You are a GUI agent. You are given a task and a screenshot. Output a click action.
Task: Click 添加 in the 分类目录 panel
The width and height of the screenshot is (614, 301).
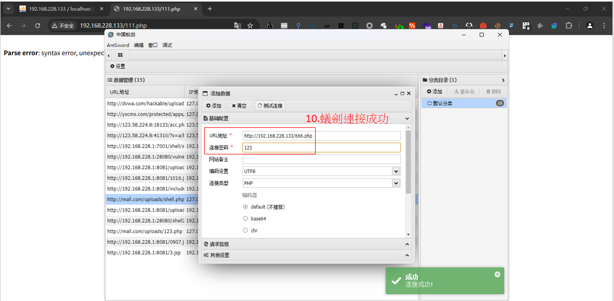point(435,91)
